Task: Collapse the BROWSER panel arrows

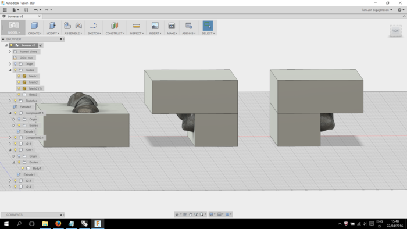Action: [3, 39]
